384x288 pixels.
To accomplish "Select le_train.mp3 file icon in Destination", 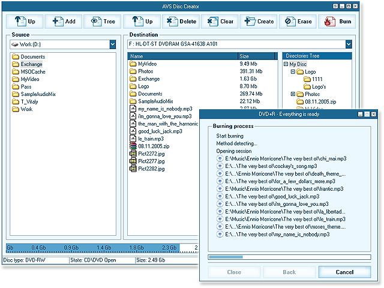I will coord(133,139).
